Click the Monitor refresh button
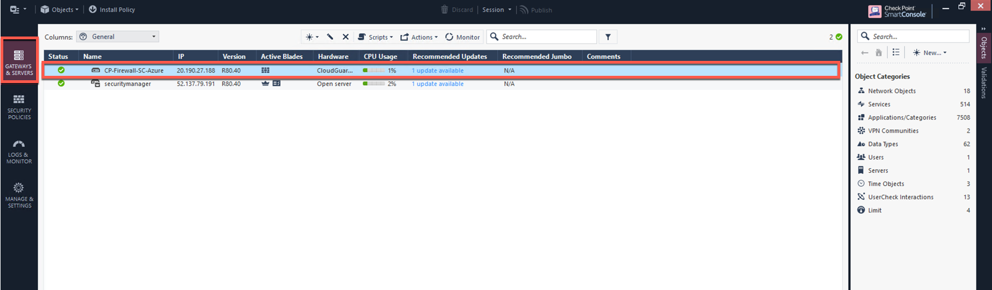Image resolution: width=992 pixels, height=290 pixels. pyautogui.click(x=462, y=37)
